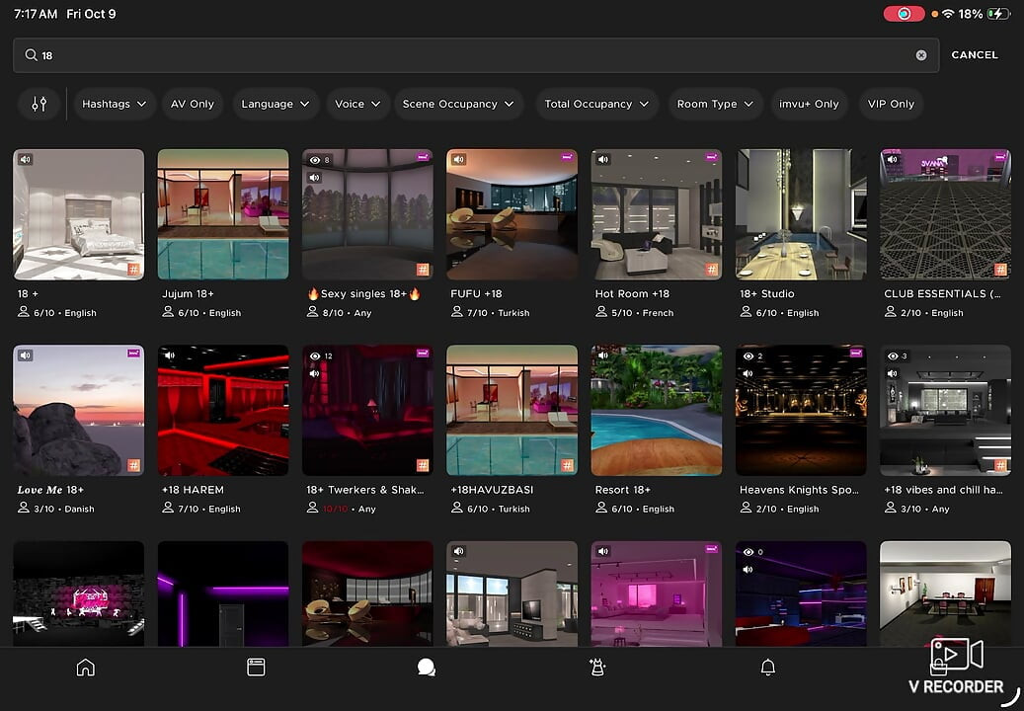Select the "Heavens Knights Spo..." room title
Viewport: 1024px width, 711px height.
(799, 490)
